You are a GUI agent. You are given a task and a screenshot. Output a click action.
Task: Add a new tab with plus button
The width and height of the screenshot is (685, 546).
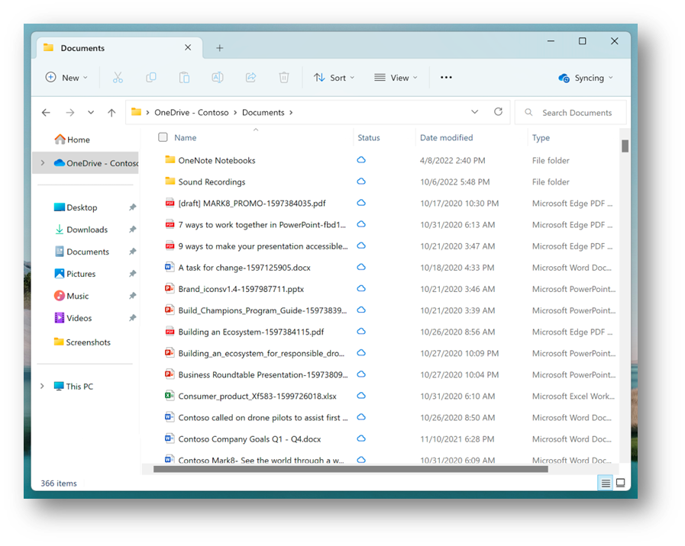(220, 48)
